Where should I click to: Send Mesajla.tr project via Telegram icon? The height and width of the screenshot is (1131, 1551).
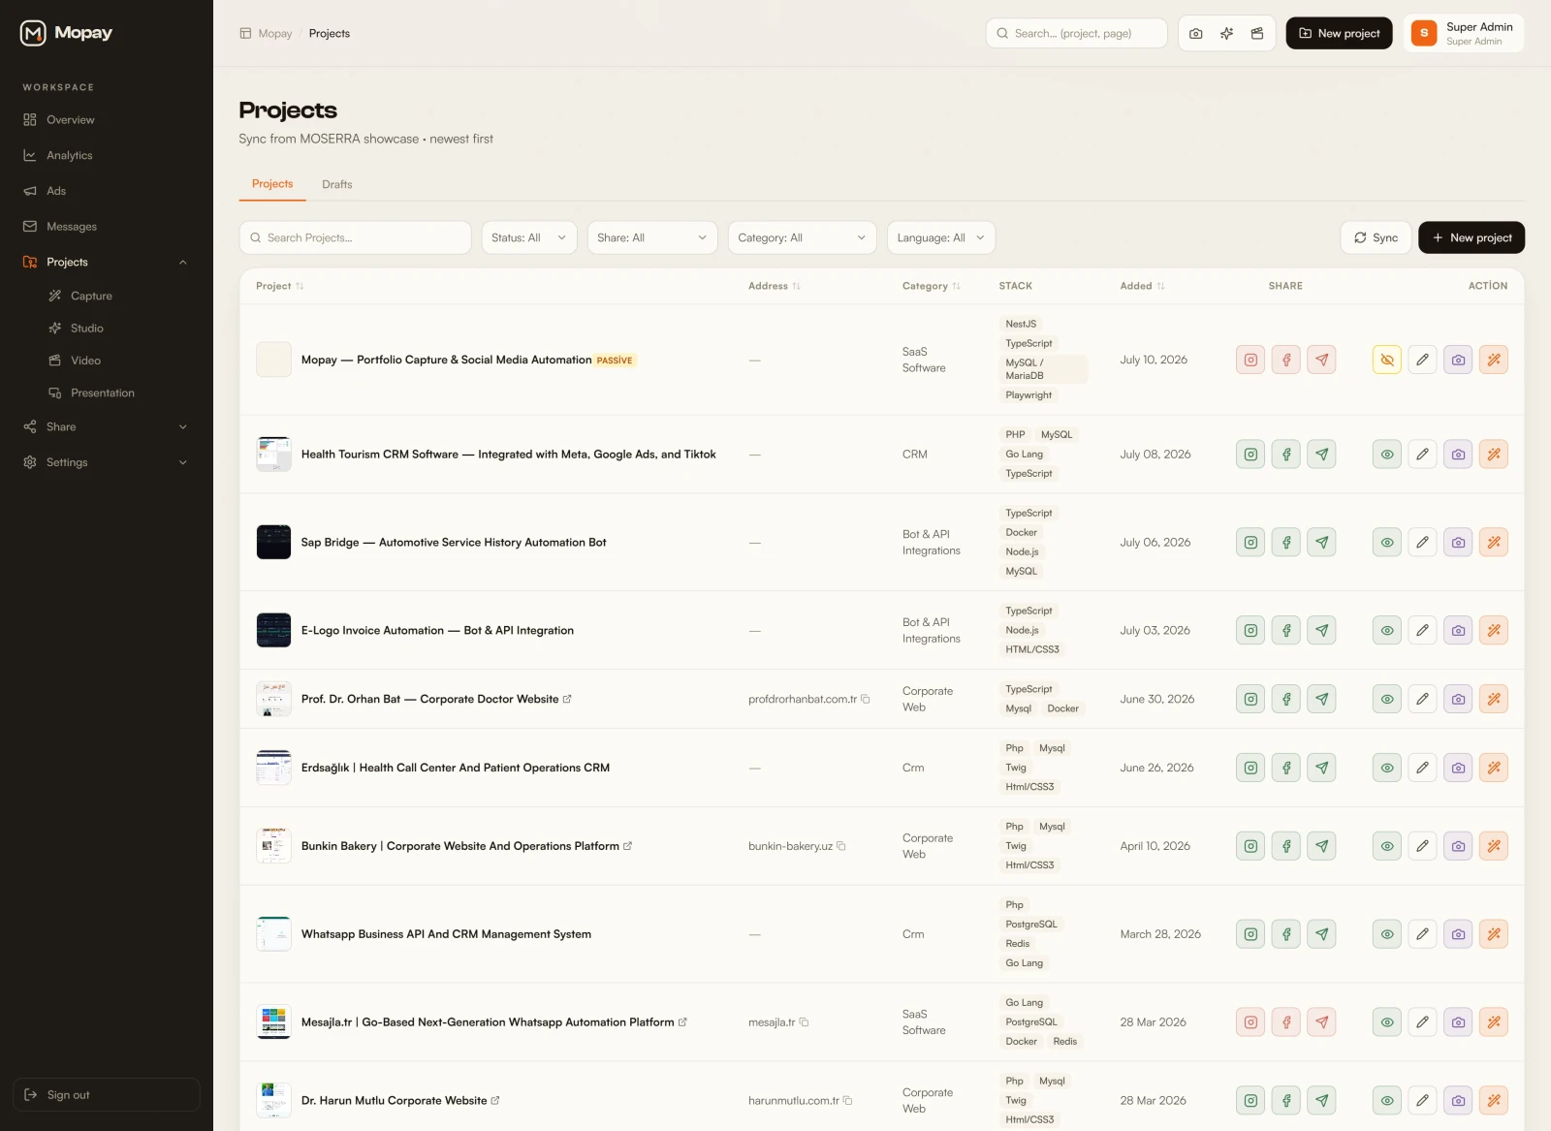(1321, 1022)
